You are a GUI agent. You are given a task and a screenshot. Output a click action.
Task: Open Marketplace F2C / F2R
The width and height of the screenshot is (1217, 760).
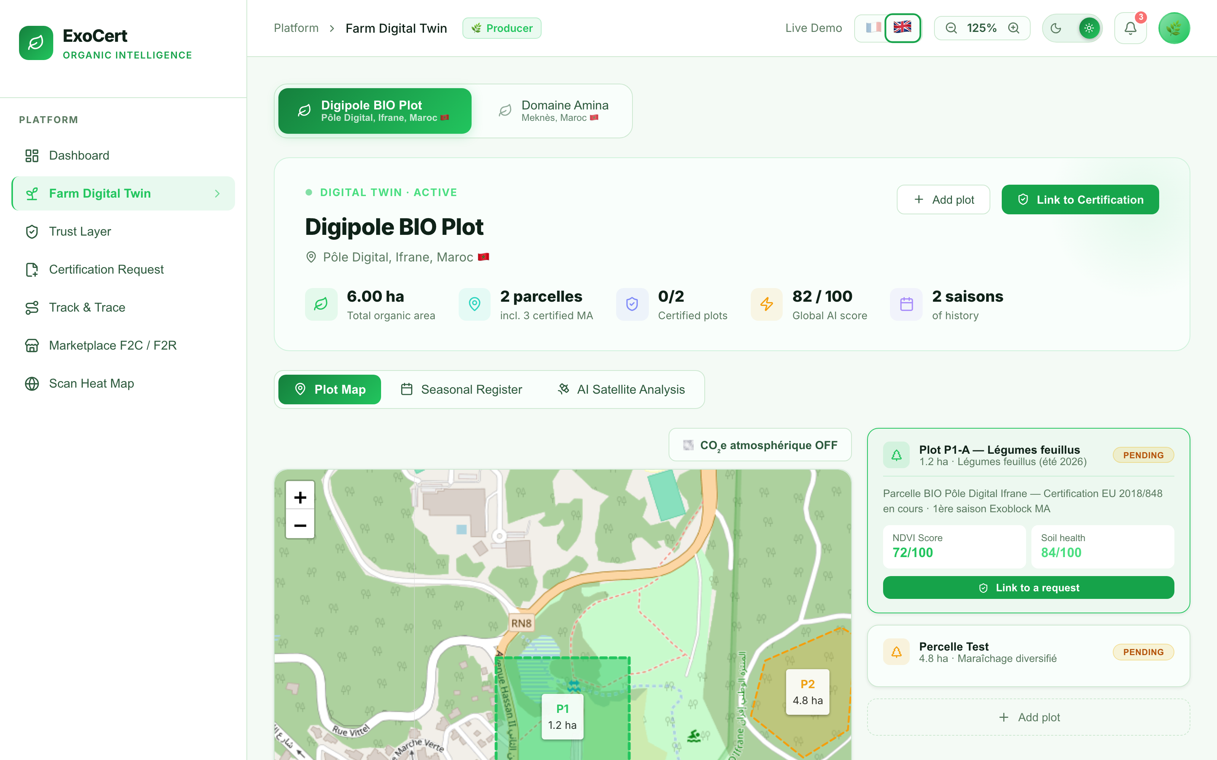point(123,345)
